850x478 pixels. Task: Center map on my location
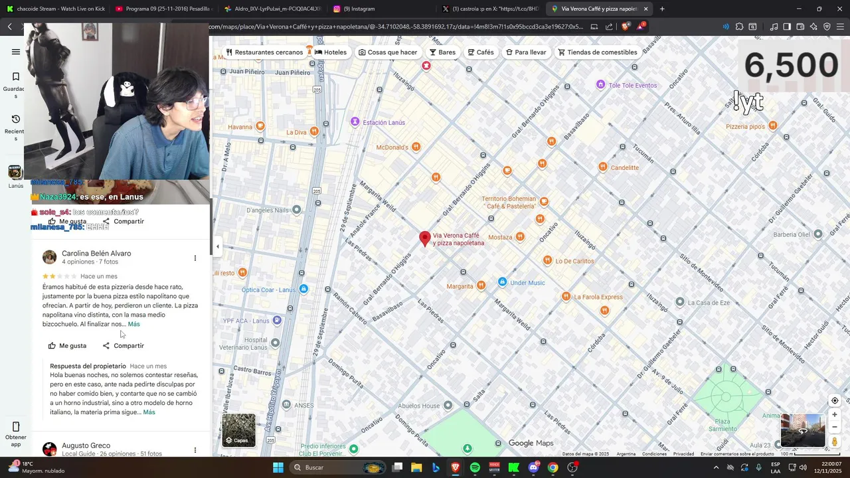(835, 400)
